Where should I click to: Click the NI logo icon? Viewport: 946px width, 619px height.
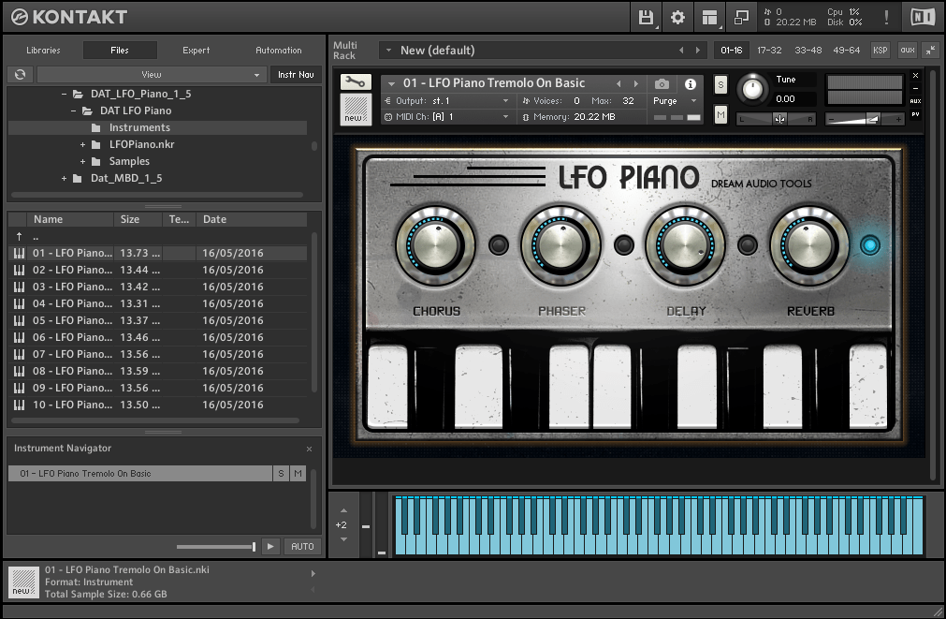pos(923,18)
